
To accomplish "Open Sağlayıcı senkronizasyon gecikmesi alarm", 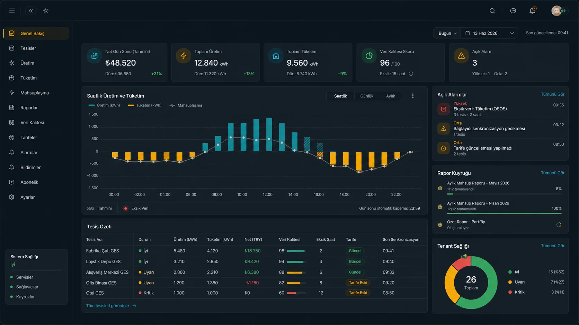I will pyautogui.click(x=500, y=129).
